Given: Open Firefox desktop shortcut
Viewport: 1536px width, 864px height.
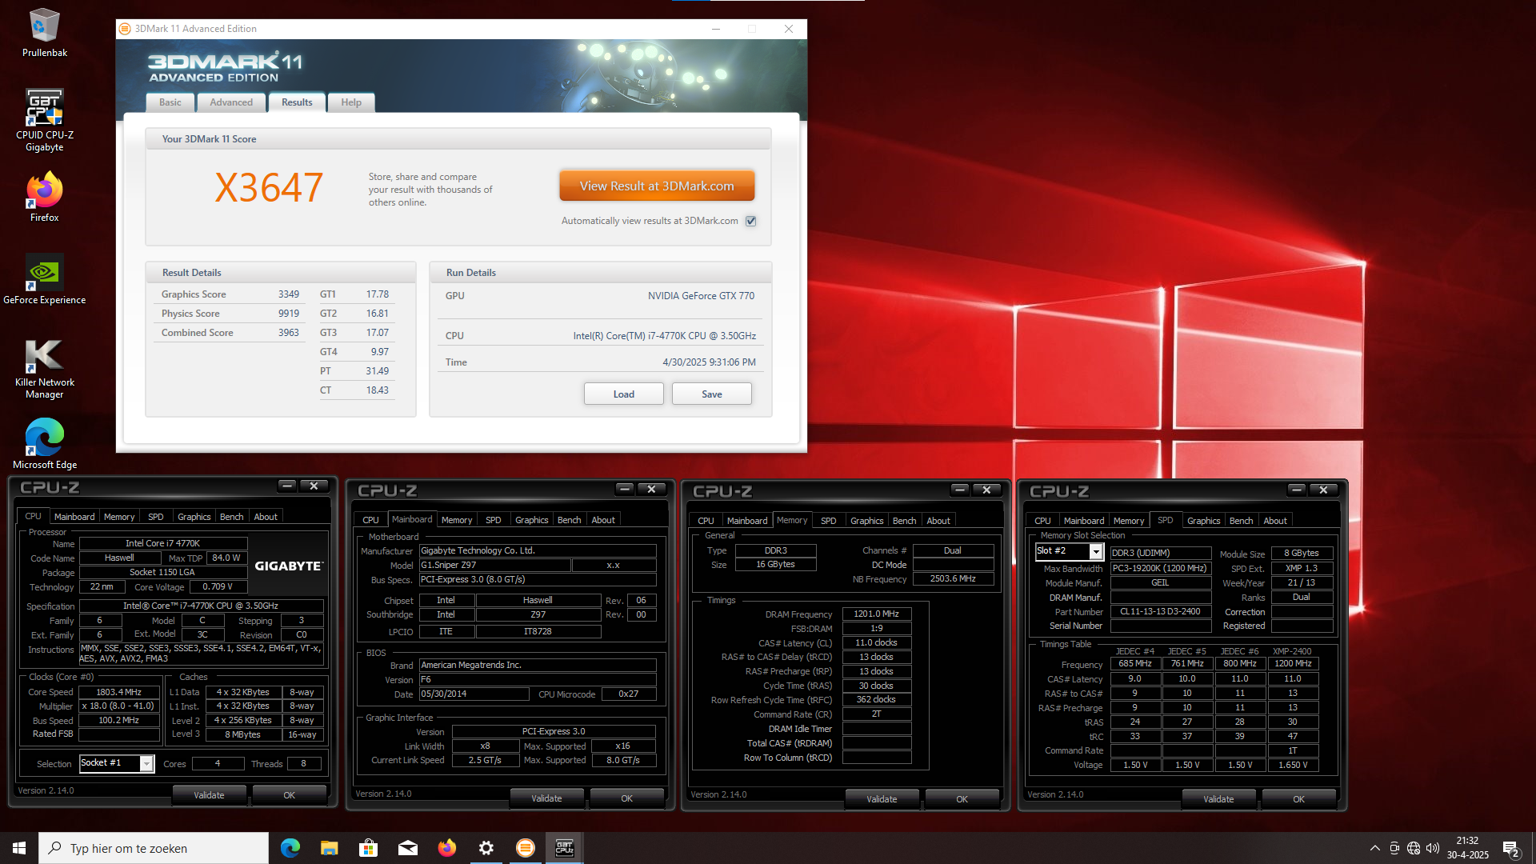Looking at the screenshot, I should tap(44, 197).
